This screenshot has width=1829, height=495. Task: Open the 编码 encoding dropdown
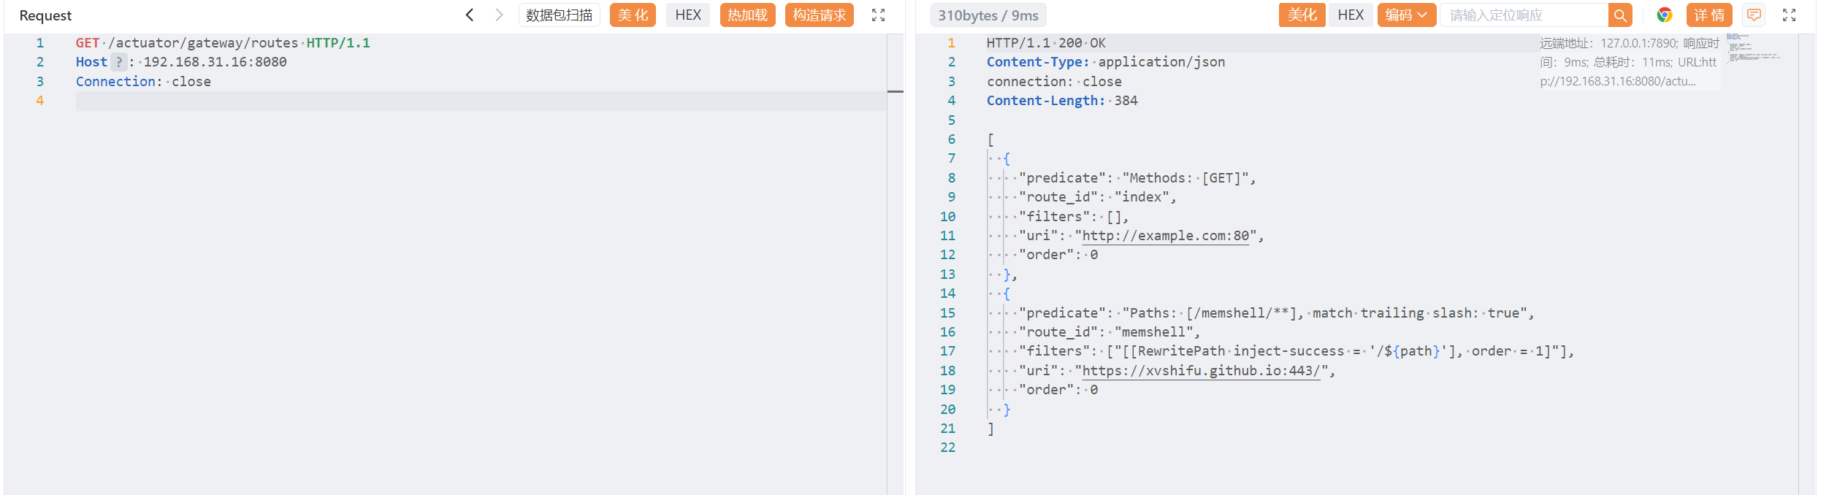click(x=1406, y=15)
